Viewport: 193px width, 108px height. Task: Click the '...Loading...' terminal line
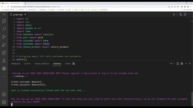click(19, 76)
